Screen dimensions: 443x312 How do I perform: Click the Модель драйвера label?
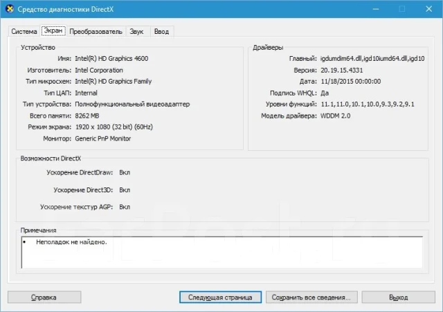click(x=289, y=116)
